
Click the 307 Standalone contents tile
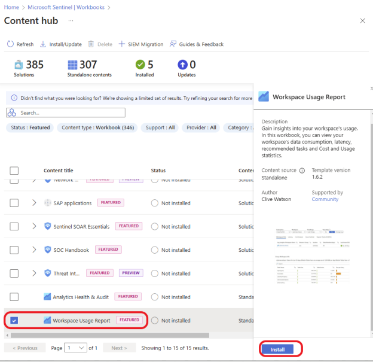[x=89, y=68]
